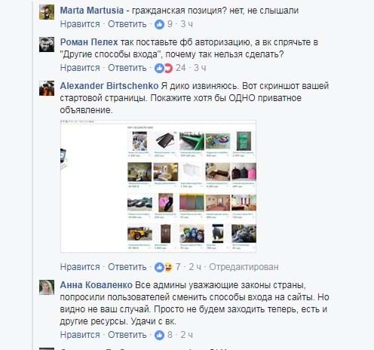Open Alexander Birtschenko's avatar
Image resolution: width=374 pixels, height=350 pixels.
[x=47, y=88]
